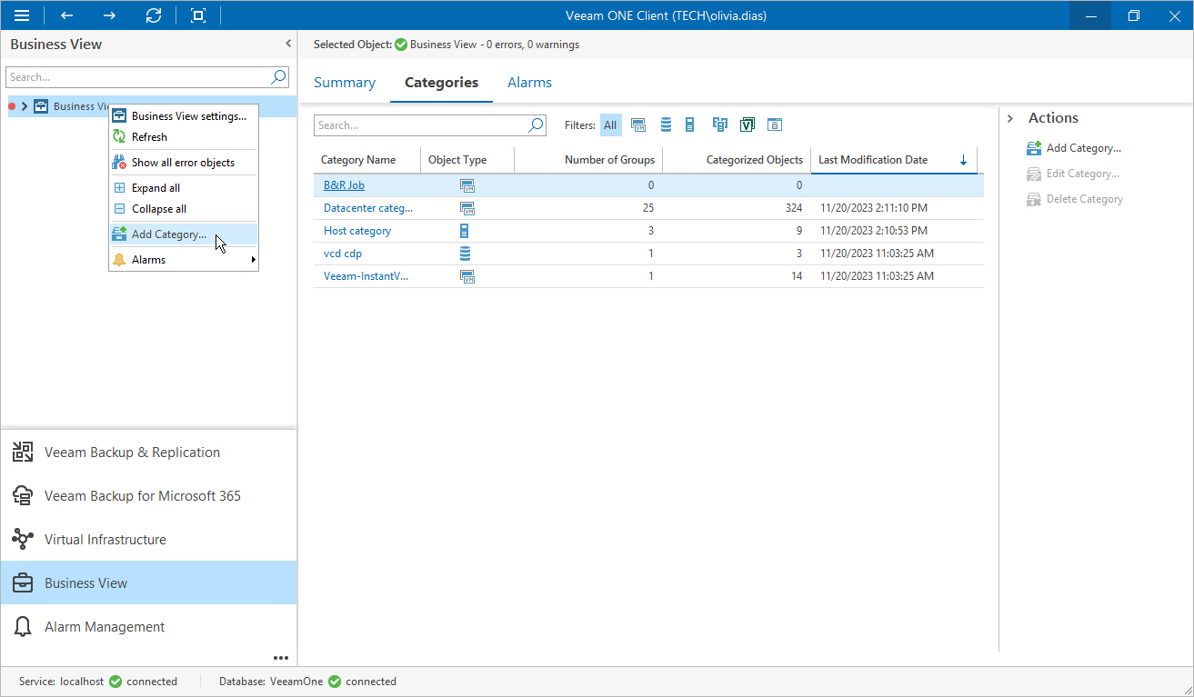The width and height of the screenshot is (1194, 697).
Task: Click the back navigation arrow
Action: 65,15
